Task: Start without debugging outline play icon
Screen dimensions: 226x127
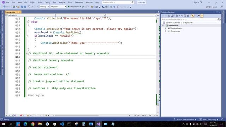Action: [83, 7]
